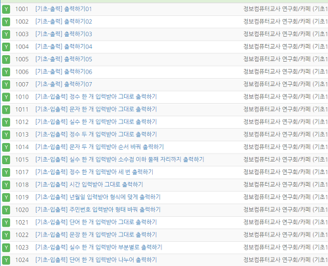328x266 pixels.
Task: Click the green Y badge for problem 1001
Action: click(x=6, y=9)
